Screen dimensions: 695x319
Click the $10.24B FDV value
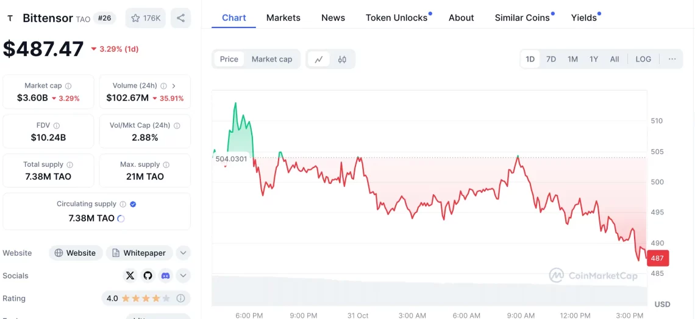point(48,138)
